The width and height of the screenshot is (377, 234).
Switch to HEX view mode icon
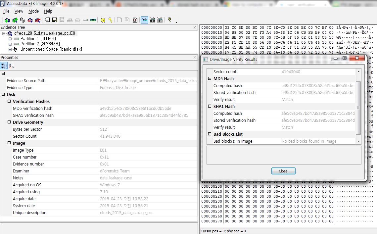pyautogui.click(x=160, y=20)
